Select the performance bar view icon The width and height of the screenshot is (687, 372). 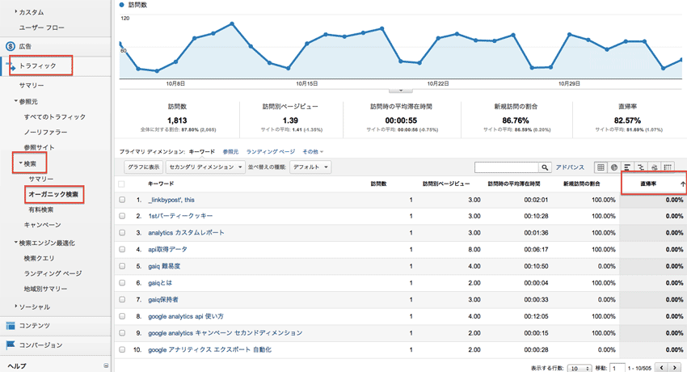click(x=627, y=167)
